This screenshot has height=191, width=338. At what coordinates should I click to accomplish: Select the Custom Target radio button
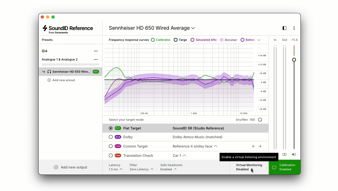tap(111, 146)
